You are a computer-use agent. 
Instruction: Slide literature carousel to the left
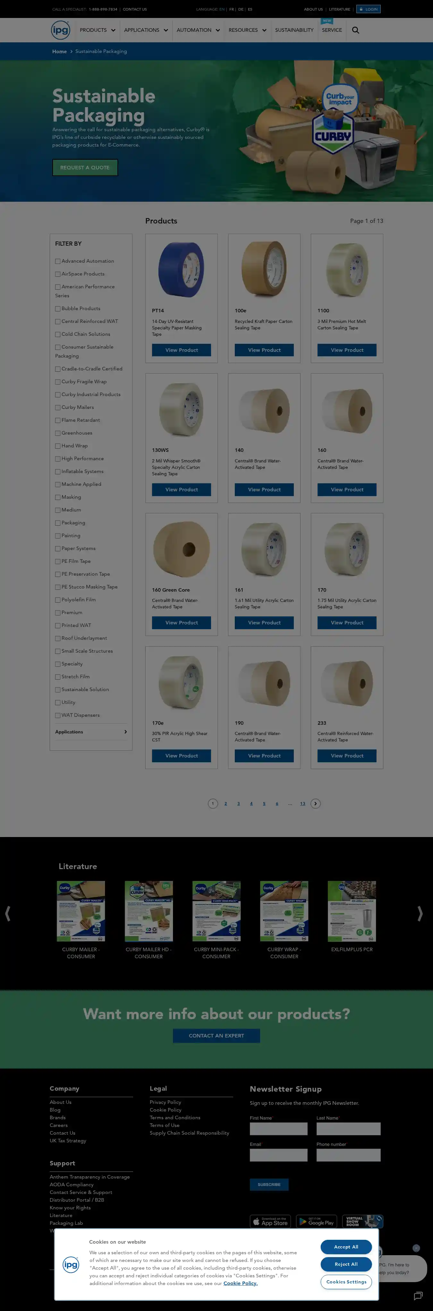coord(7,914)
